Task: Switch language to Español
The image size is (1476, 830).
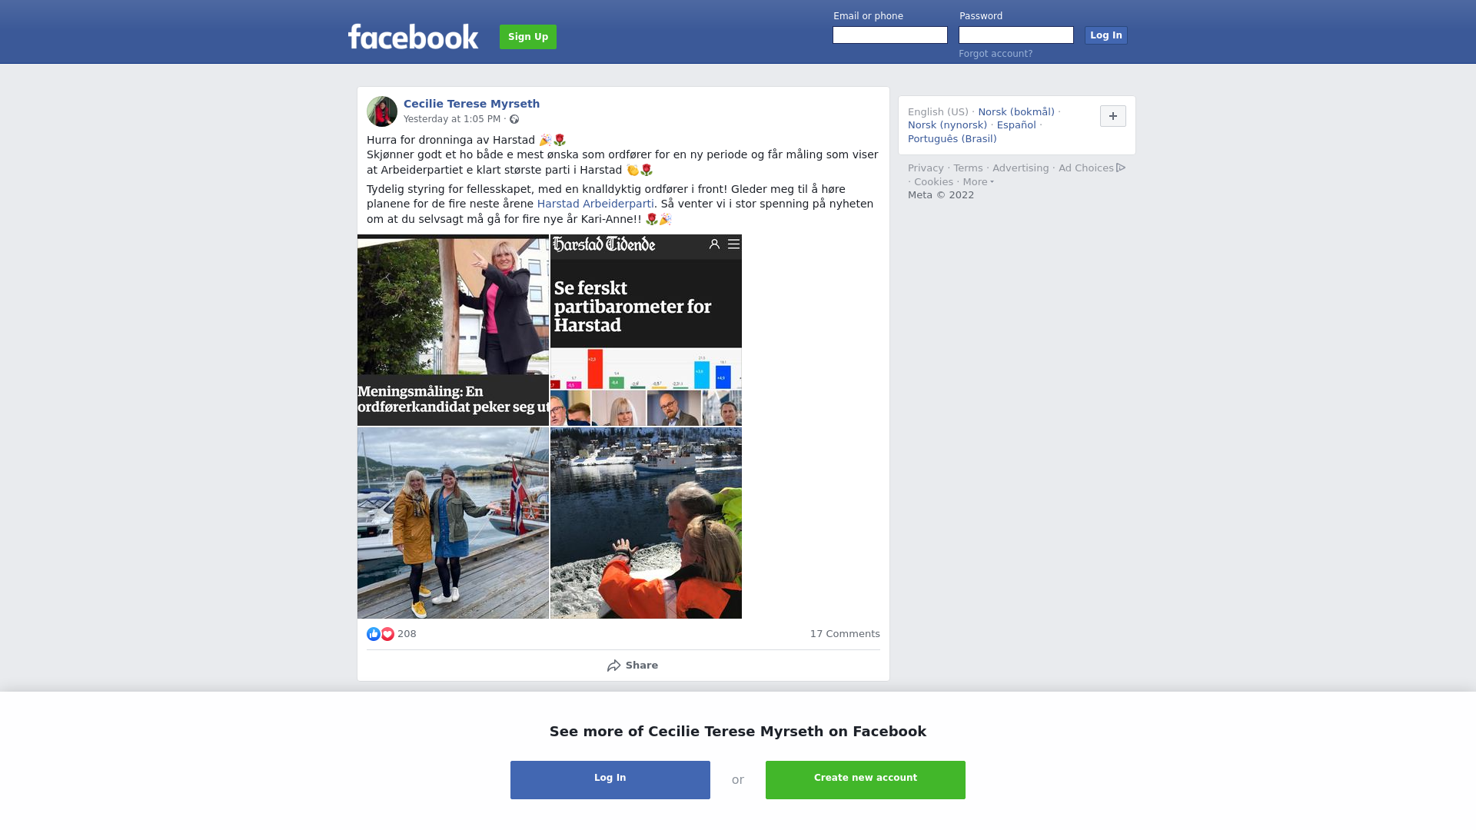Action: [1016, 125]
